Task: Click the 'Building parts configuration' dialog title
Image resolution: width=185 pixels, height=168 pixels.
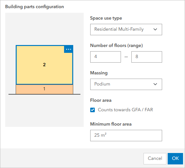Action: (x=34, y=7)
